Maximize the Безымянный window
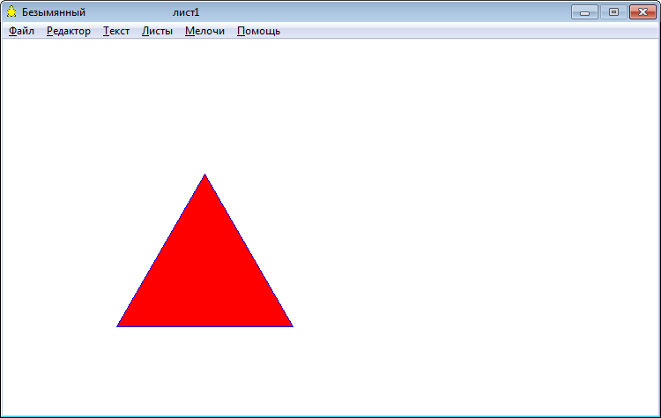The width and height of the screenshot is (661, 418). 613,12
